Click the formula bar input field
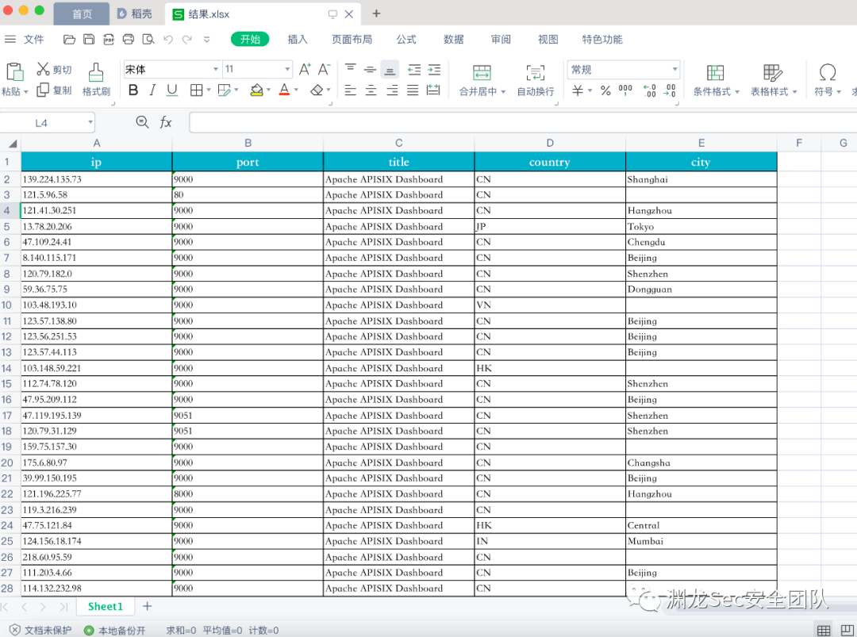The height and width of the screenshot is (637, 857). (522, 122)
